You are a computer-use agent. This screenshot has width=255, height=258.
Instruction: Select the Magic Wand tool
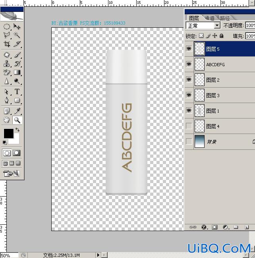coord(17,35)
